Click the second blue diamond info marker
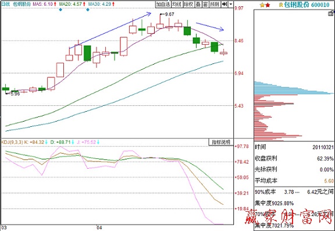 (88, 9)
